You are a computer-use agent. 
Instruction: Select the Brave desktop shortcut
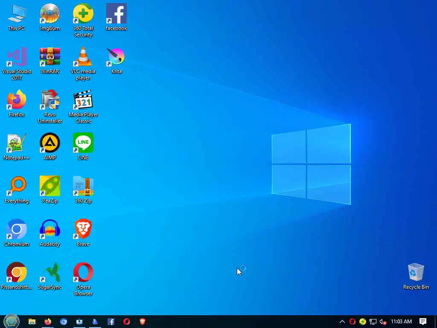pyautogui.click(x=83, y=233)
